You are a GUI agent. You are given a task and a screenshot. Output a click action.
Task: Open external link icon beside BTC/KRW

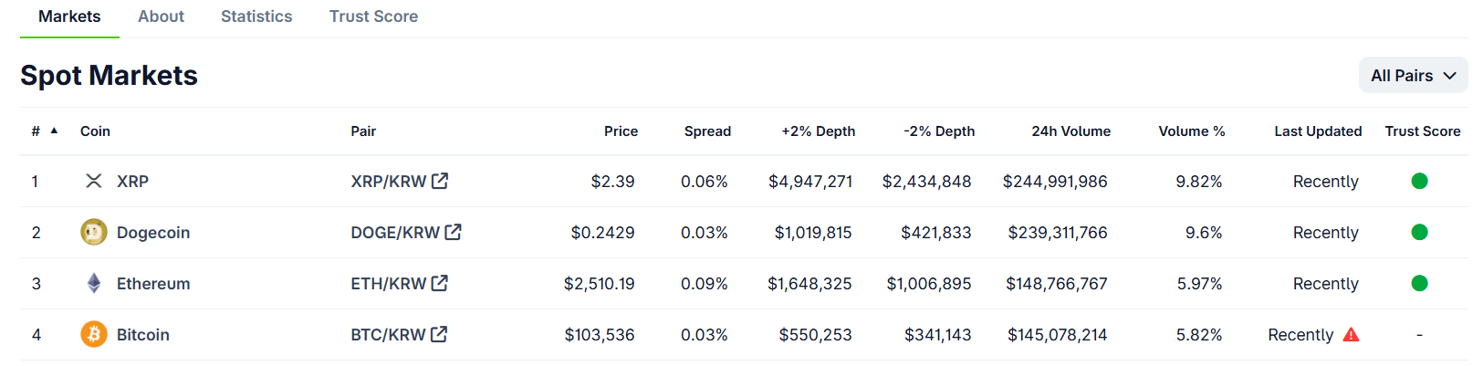[x=439, y=334]
